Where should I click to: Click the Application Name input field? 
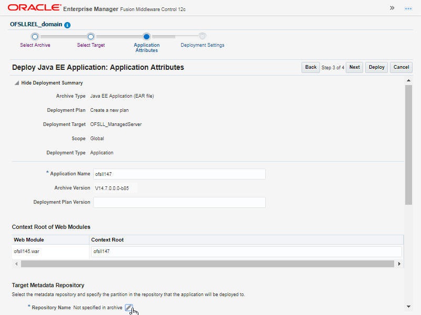point(179,174)
